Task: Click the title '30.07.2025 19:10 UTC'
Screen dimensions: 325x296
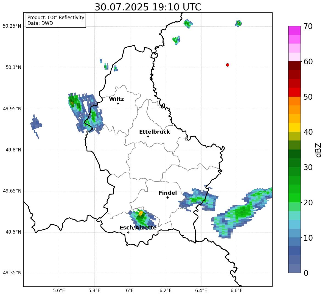Action: click(x=148, y=7)
